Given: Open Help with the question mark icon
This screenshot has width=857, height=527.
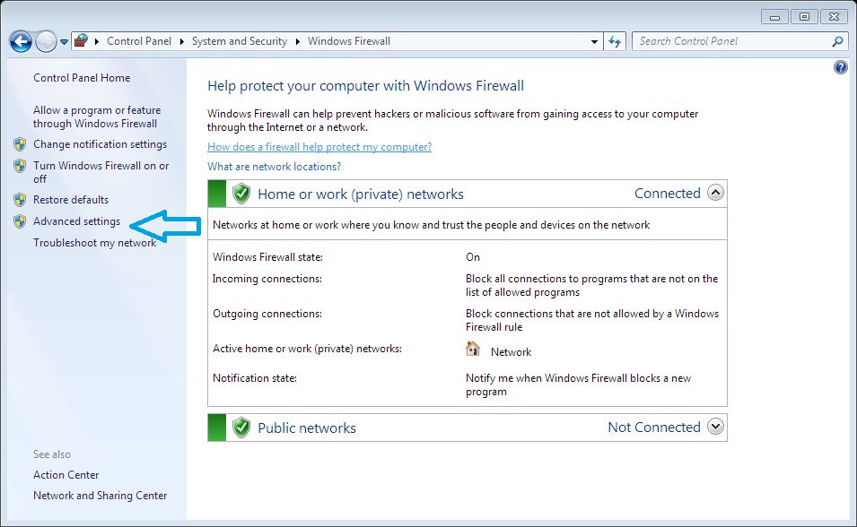Looking at the screenshot, I should pos(841,67).
